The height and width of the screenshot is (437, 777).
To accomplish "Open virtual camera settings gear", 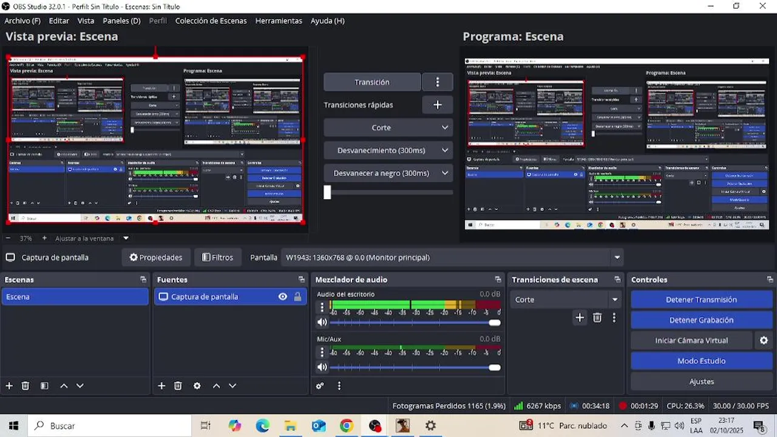I will click(764, 340).
